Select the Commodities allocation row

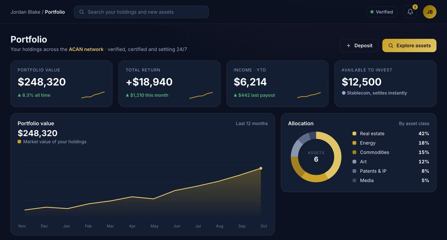coord(391,152)
